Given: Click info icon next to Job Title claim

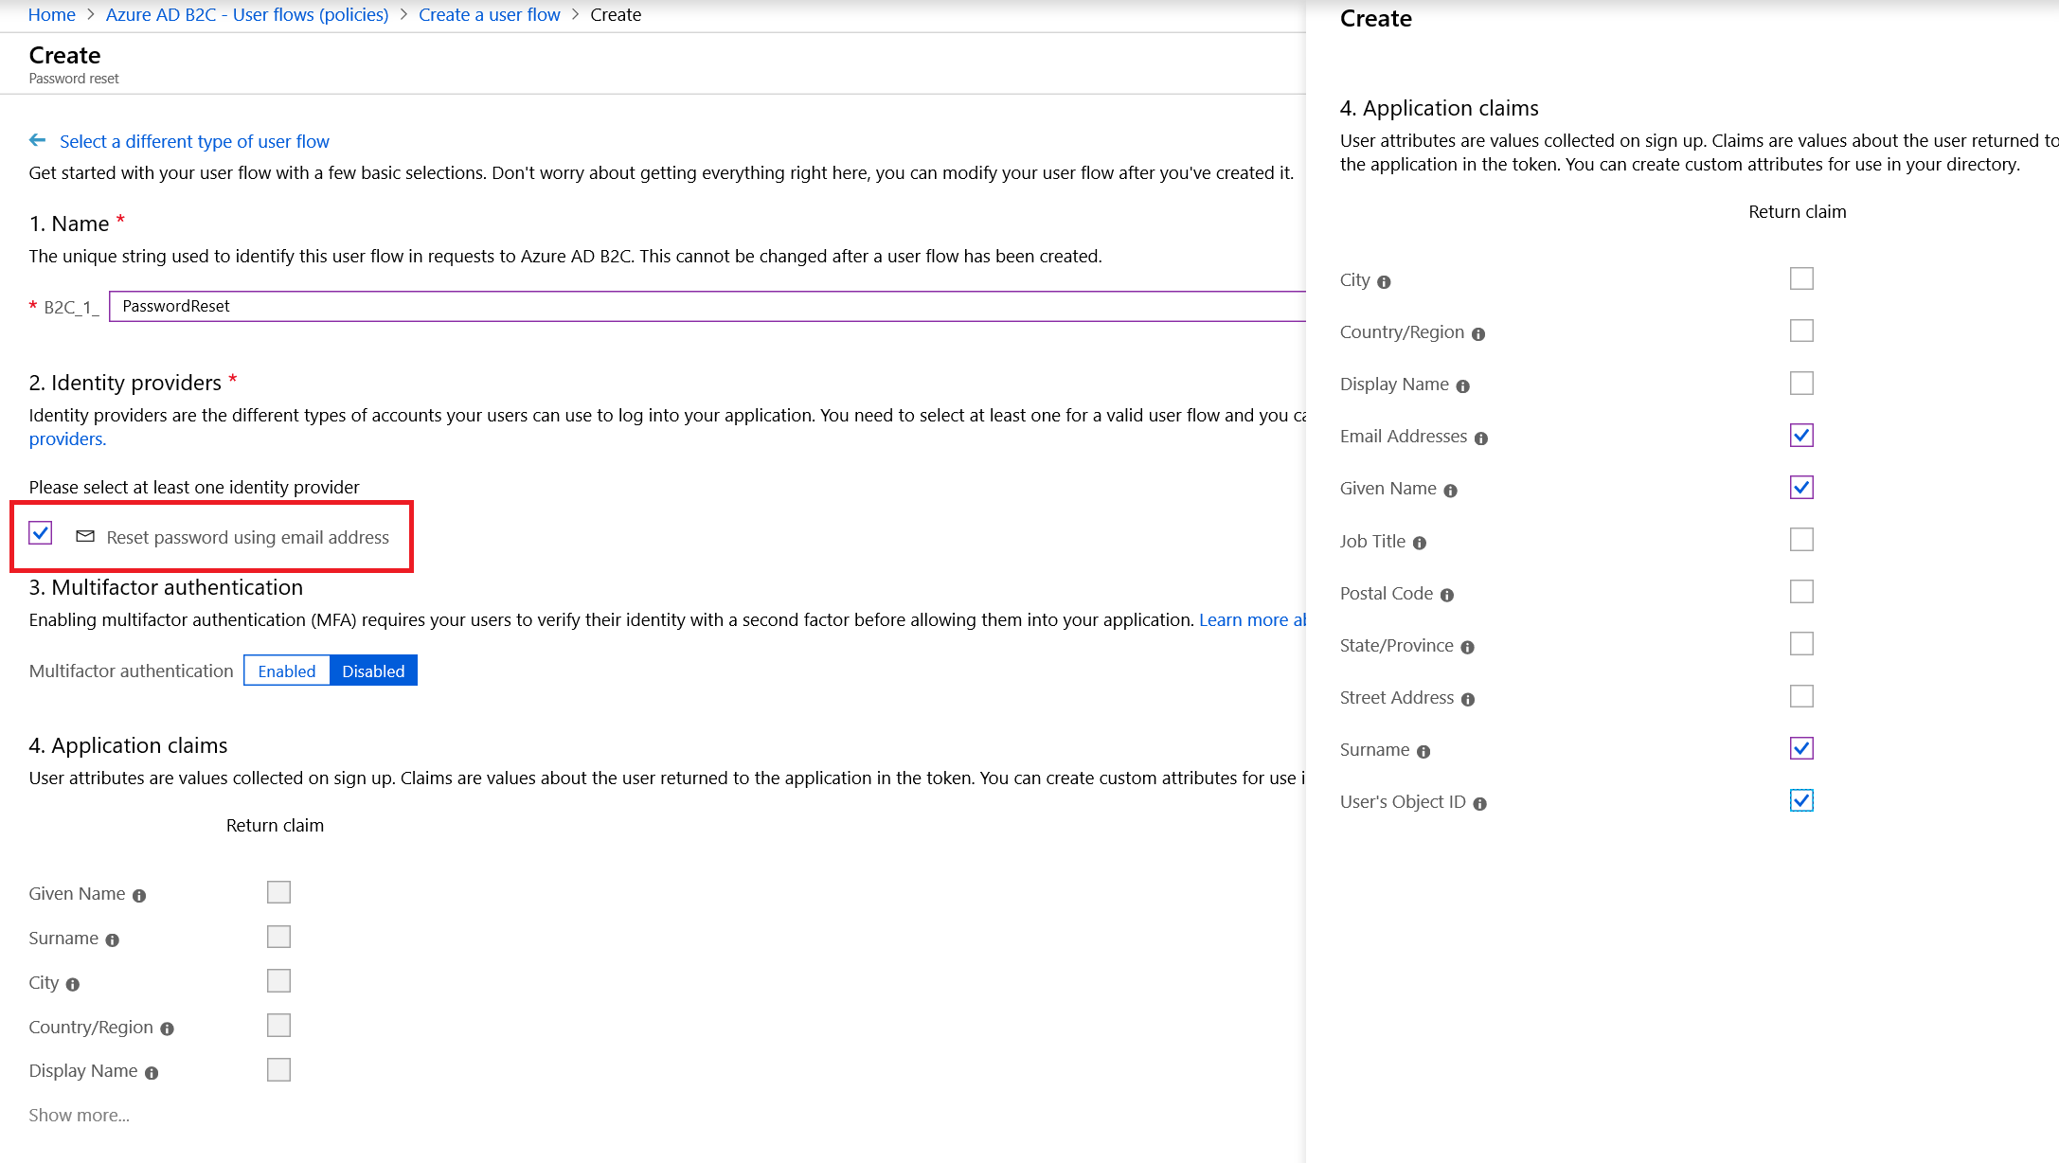Looking at the screenshot, I should coord(1419,543).
